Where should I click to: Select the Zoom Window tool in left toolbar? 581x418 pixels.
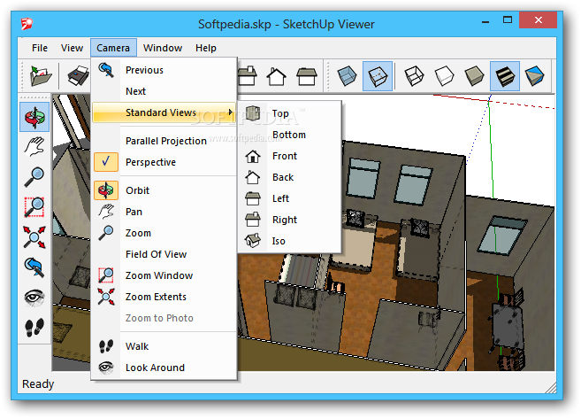click(x=34, y=207)
